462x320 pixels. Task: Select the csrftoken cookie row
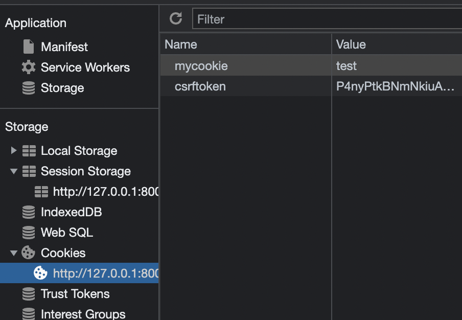(x=311, y=86)
